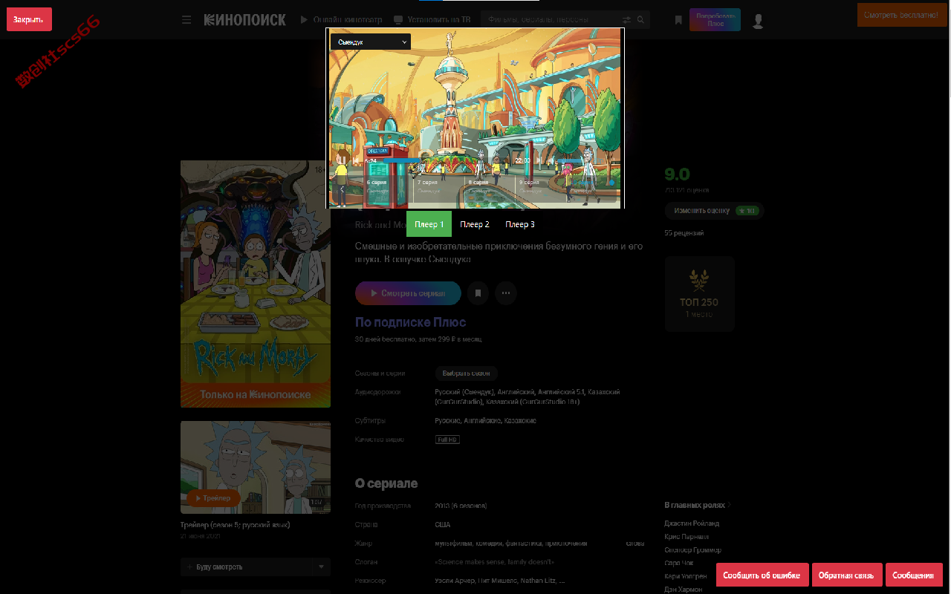This screenshot has width=951, height=594.
Task: Open advanced search filters icon
Action: coord(626,20)
